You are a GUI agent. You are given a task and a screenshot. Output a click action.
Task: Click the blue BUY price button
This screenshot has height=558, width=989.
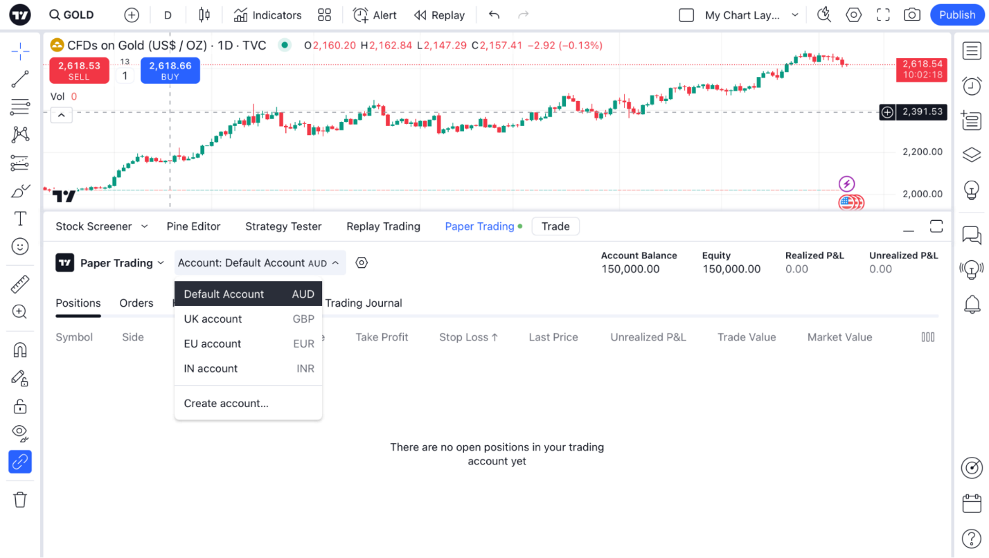coord(170,71)
